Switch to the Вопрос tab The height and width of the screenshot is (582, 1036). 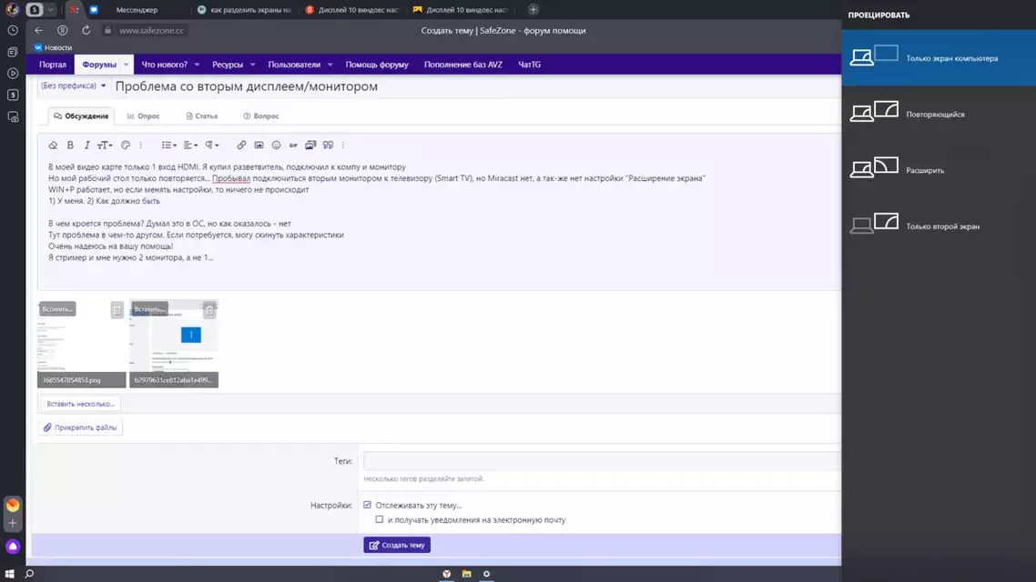click(x=261, y=116)
